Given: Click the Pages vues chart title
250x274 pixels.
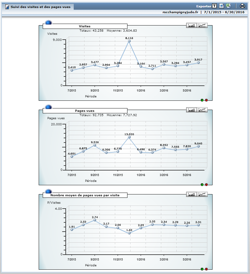Looking at the screenshot, I should pyautogui.click(x=85, y=111).
